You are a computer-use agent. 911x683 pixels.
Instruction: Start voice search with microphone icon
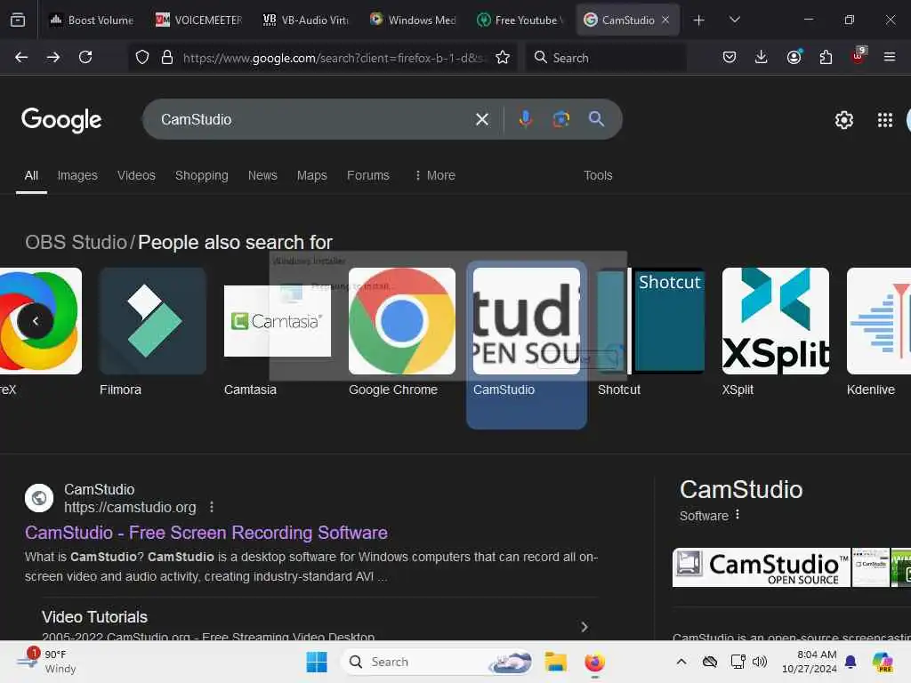525,119
